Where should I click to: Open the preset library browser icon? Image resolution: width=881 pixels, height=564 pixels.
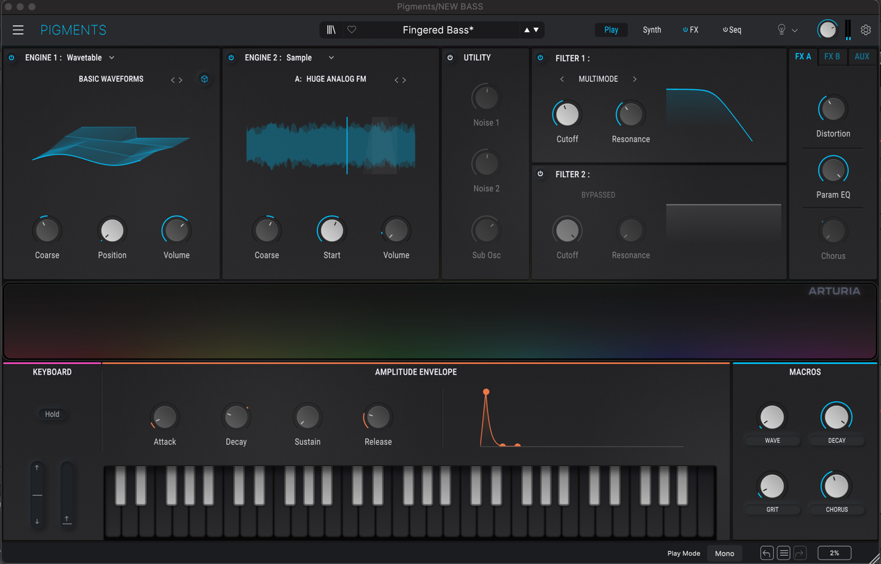point(331,30)
